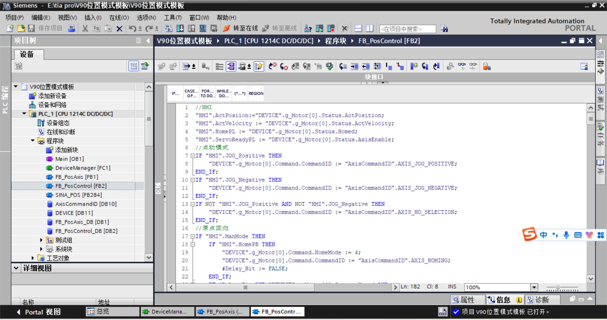This screenshot has height=320, width=607.
Task: Collapse the PLC_1 [CPU 1214C DC/DC/DC] node
Action: (24, 114)
